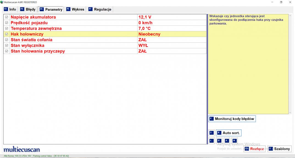Click the N shortcut button
This screenshot has height=158, width=295.
coord(235,140)
